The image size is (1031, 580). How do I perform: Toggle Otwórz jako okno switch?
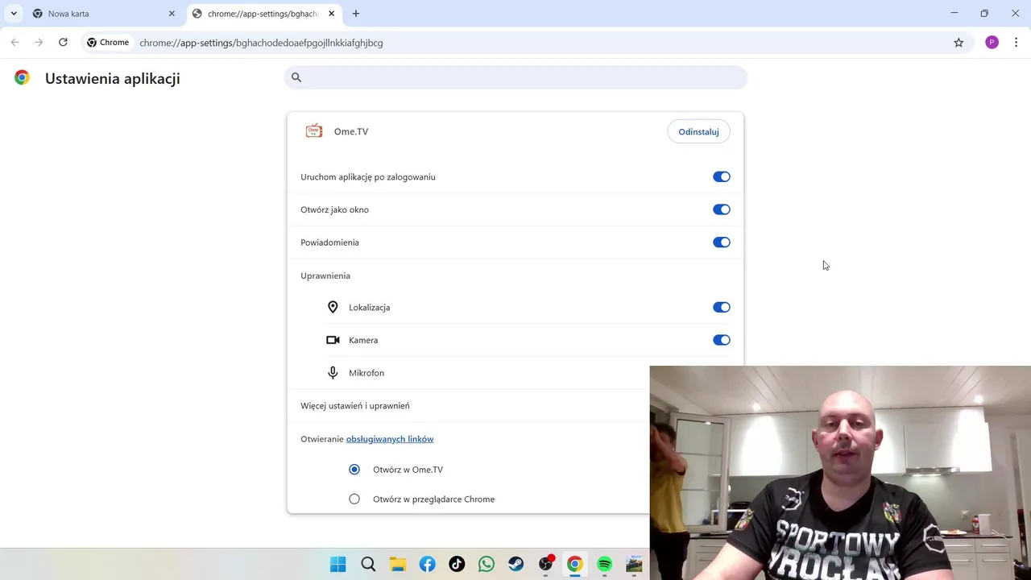pos(721,209)
